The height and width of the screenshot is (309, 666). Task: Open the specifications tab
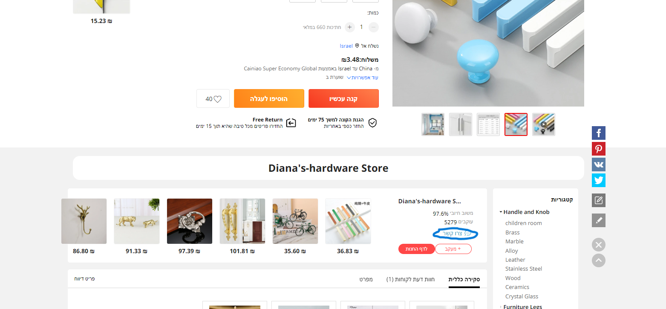tap(366, 279)
